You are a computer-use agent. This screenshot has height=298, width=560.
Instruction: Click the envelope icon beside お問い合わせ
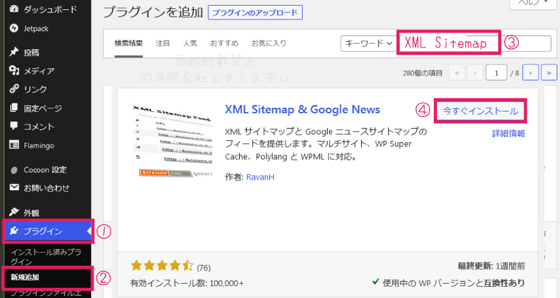[x=14, y=187]
